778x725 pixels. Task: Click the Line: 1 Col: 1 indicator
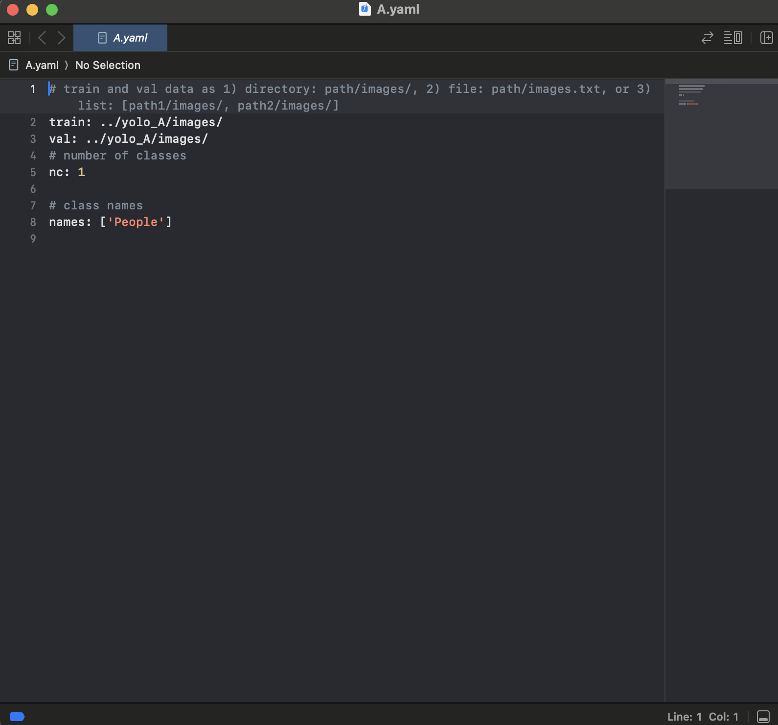click(x=702, y=717)
